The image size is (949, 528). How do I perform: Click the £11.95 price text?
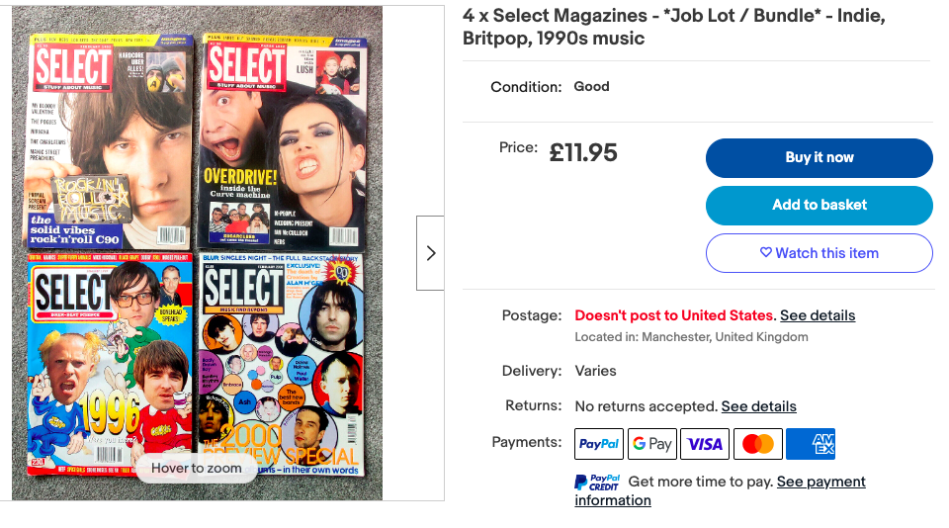[x=583, y=152]
